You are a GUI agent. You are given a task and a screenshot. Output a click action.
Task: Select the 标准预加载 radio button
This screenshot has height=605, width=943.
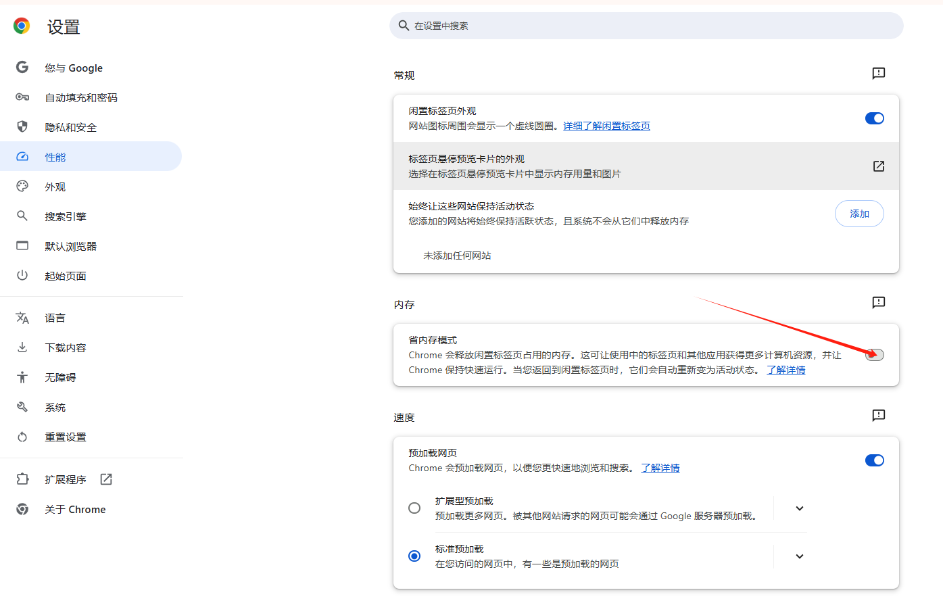click(414, 556)
